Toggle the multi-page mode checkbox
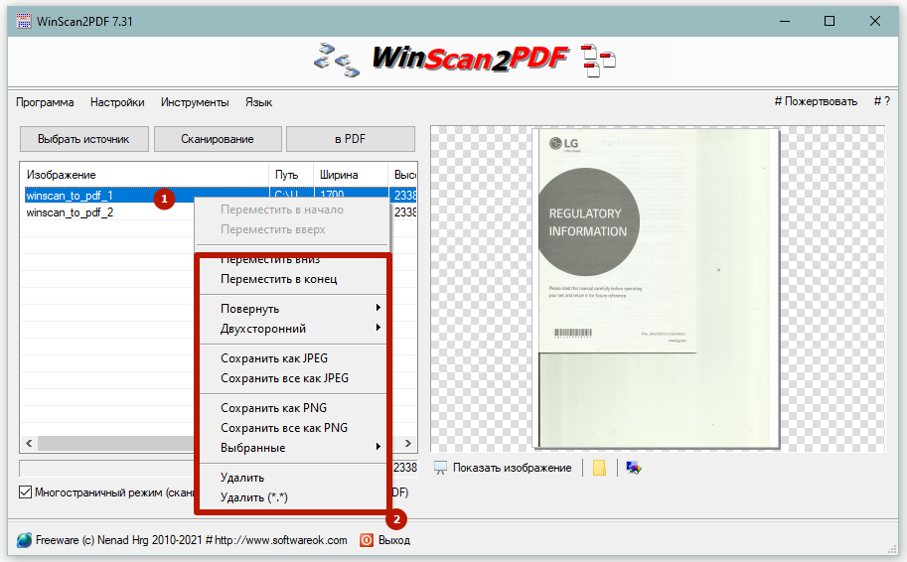Viewport: 907px width, 562px height. 26,492
